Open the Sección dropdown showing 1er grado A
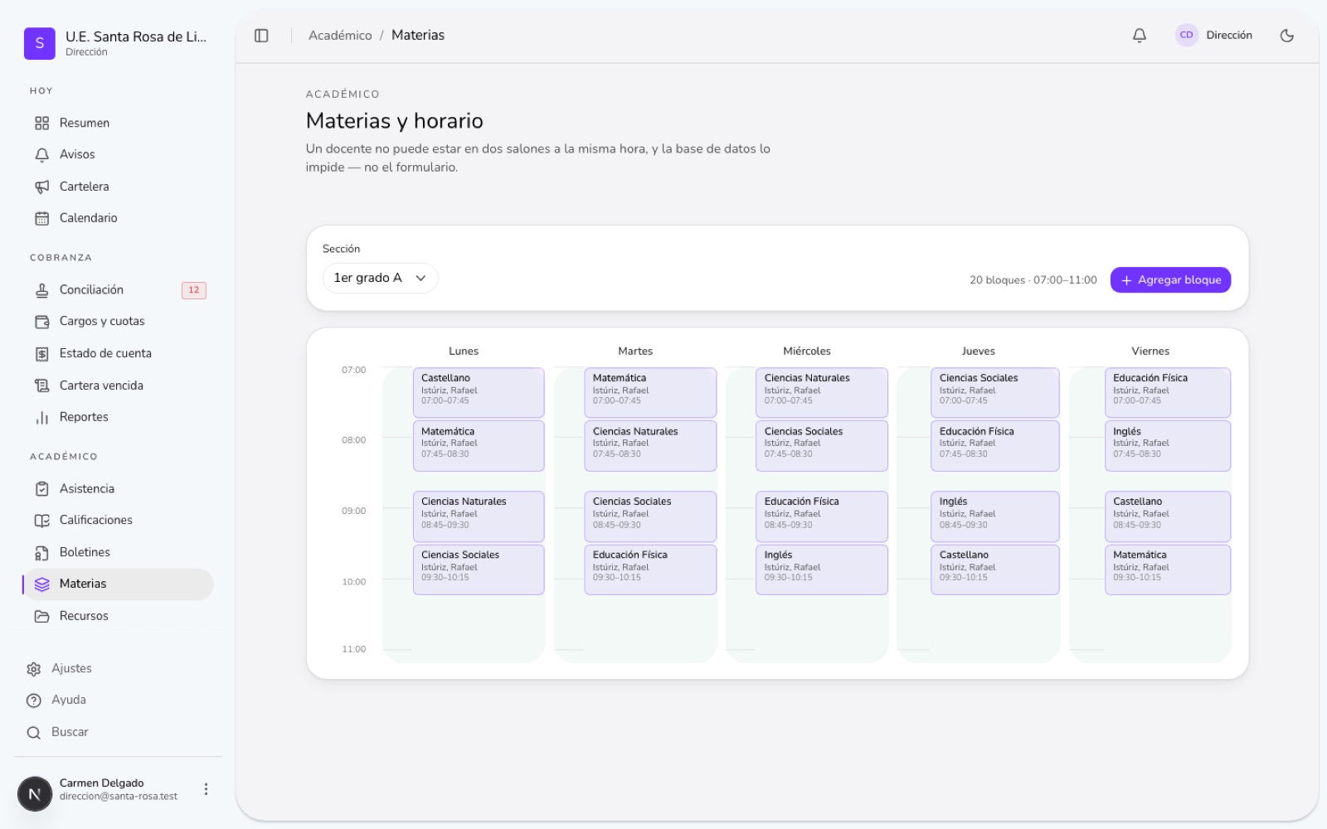The height and width of the screenshot is (829, 1327). click(380, 279)
